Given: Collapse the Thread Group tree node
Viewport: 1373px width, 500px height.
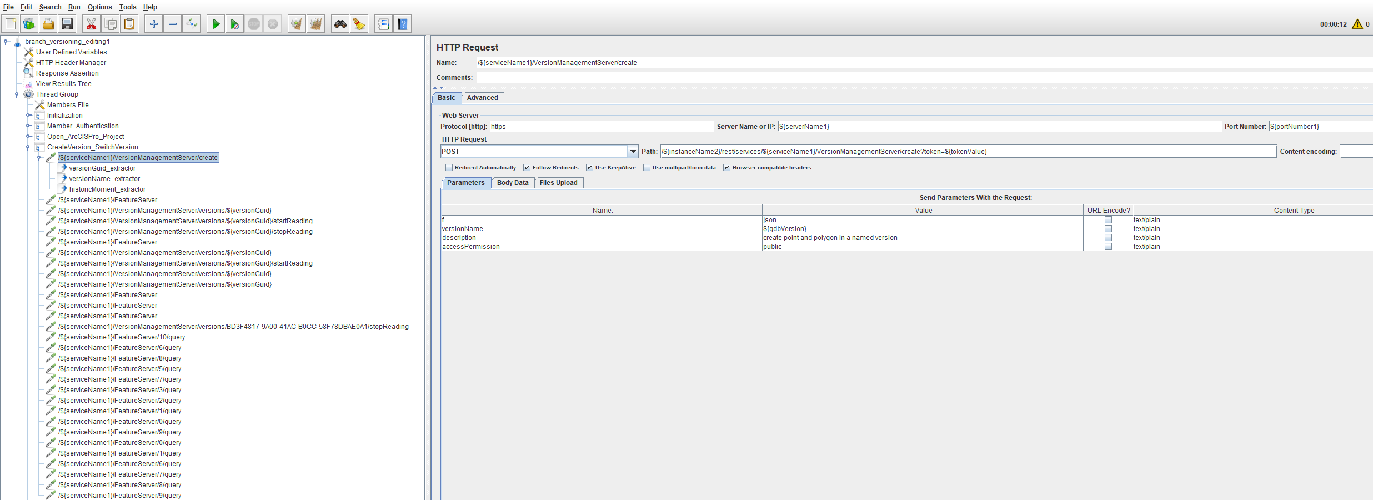Looking at the screenshot, I should [x=17, y=94].
